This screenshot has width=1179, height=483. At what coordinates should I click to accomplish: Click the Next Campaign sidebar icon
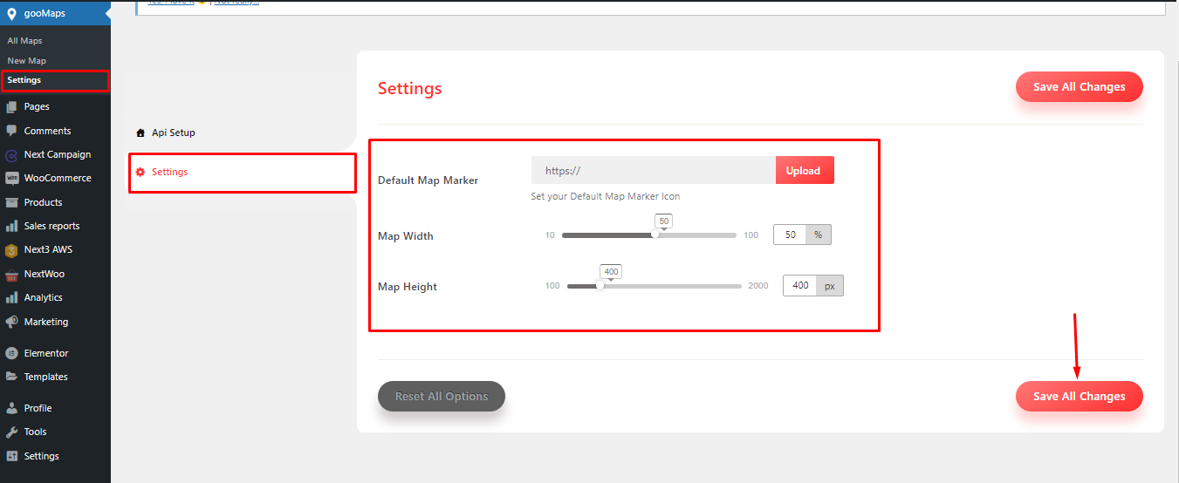pos(11,155)
